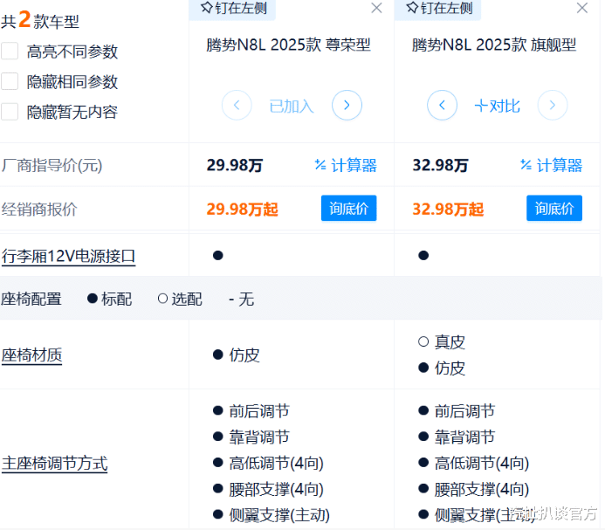This screenshot has height=530, width=605.
Task: Click 已加入 for 尊荣型
Action: 292,106
